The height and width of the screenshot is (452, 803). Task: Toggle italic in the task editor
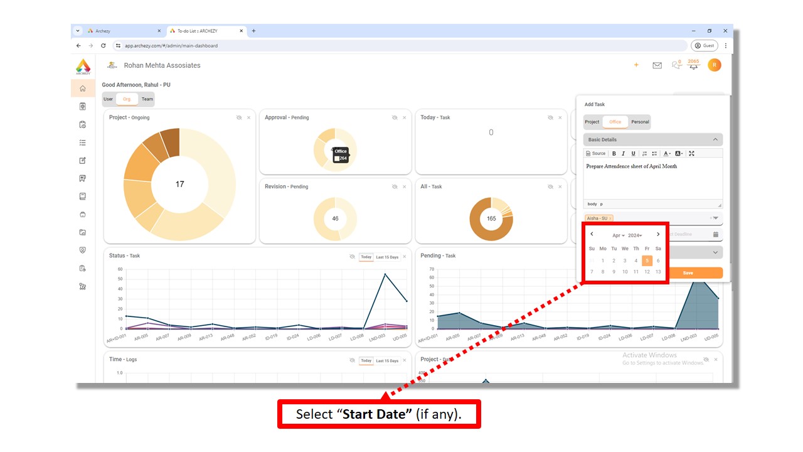624,153
